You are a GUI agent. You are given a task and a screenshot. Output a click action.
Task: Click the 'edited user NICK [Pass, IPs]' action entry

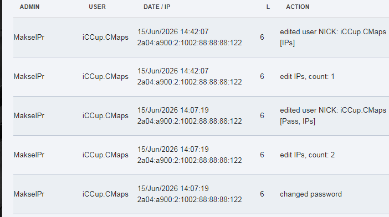pyautogui.click(x=333, y=115)
